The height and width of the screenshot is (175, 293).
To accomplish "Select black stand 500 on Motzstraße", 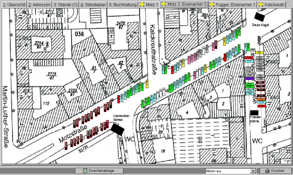I will 66,145.
